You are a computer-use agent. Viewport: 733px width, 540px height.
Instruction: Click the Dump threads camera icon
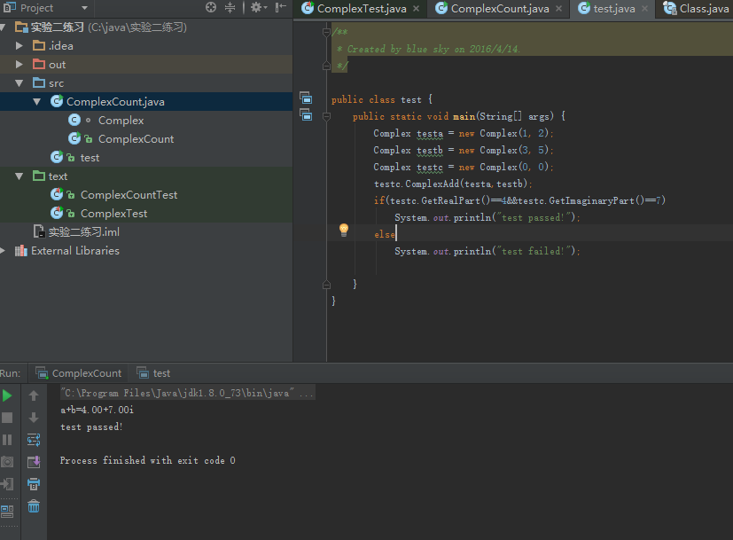(x=7, y=462)
